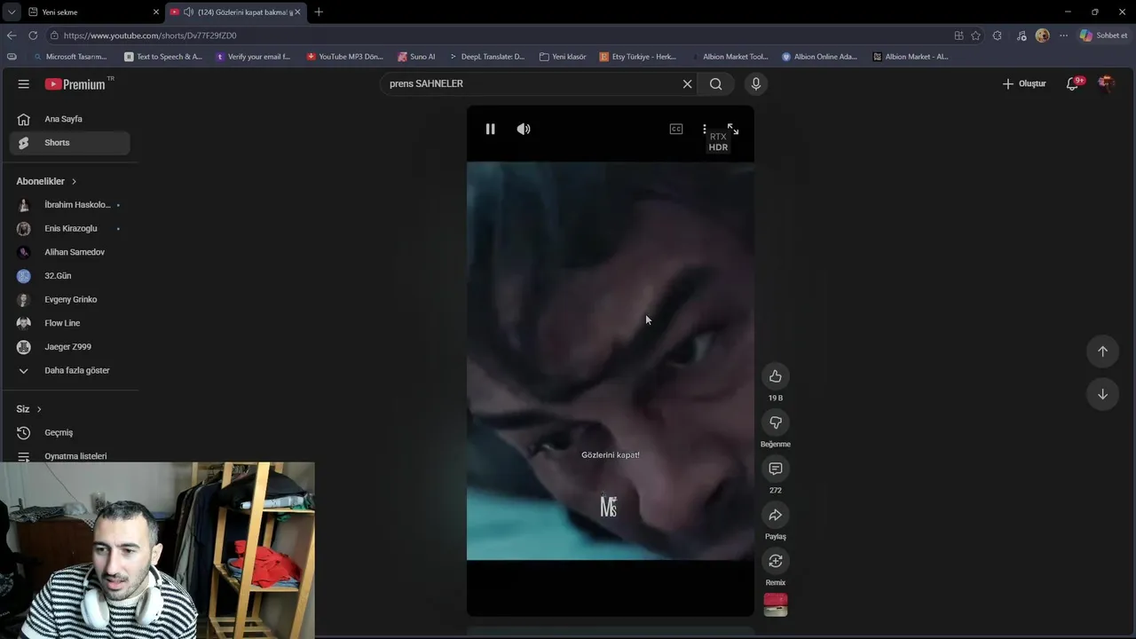
Task: Expand the Siz section
Action: (29, 409)
